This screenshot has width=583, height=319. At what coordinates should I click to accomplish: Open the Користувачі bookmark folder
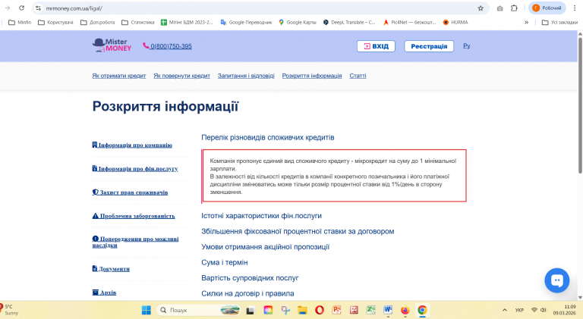point(55,22)
